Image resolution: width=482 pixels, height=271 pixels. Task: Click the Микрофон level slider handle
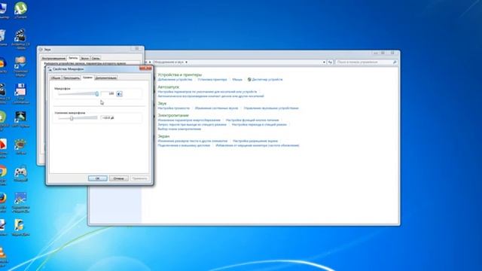[x=97, y=93]
